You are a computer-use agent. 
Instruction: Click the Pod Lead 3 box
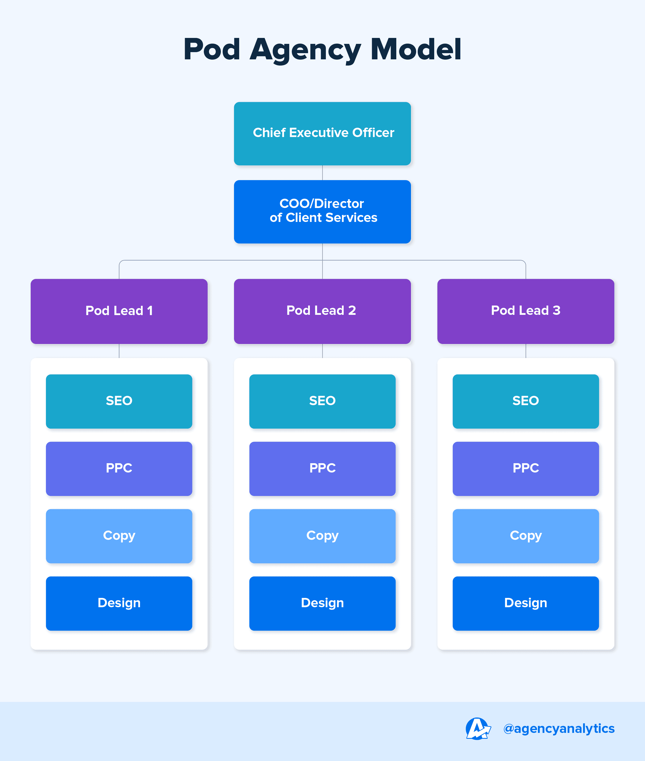tap(526, 311)
